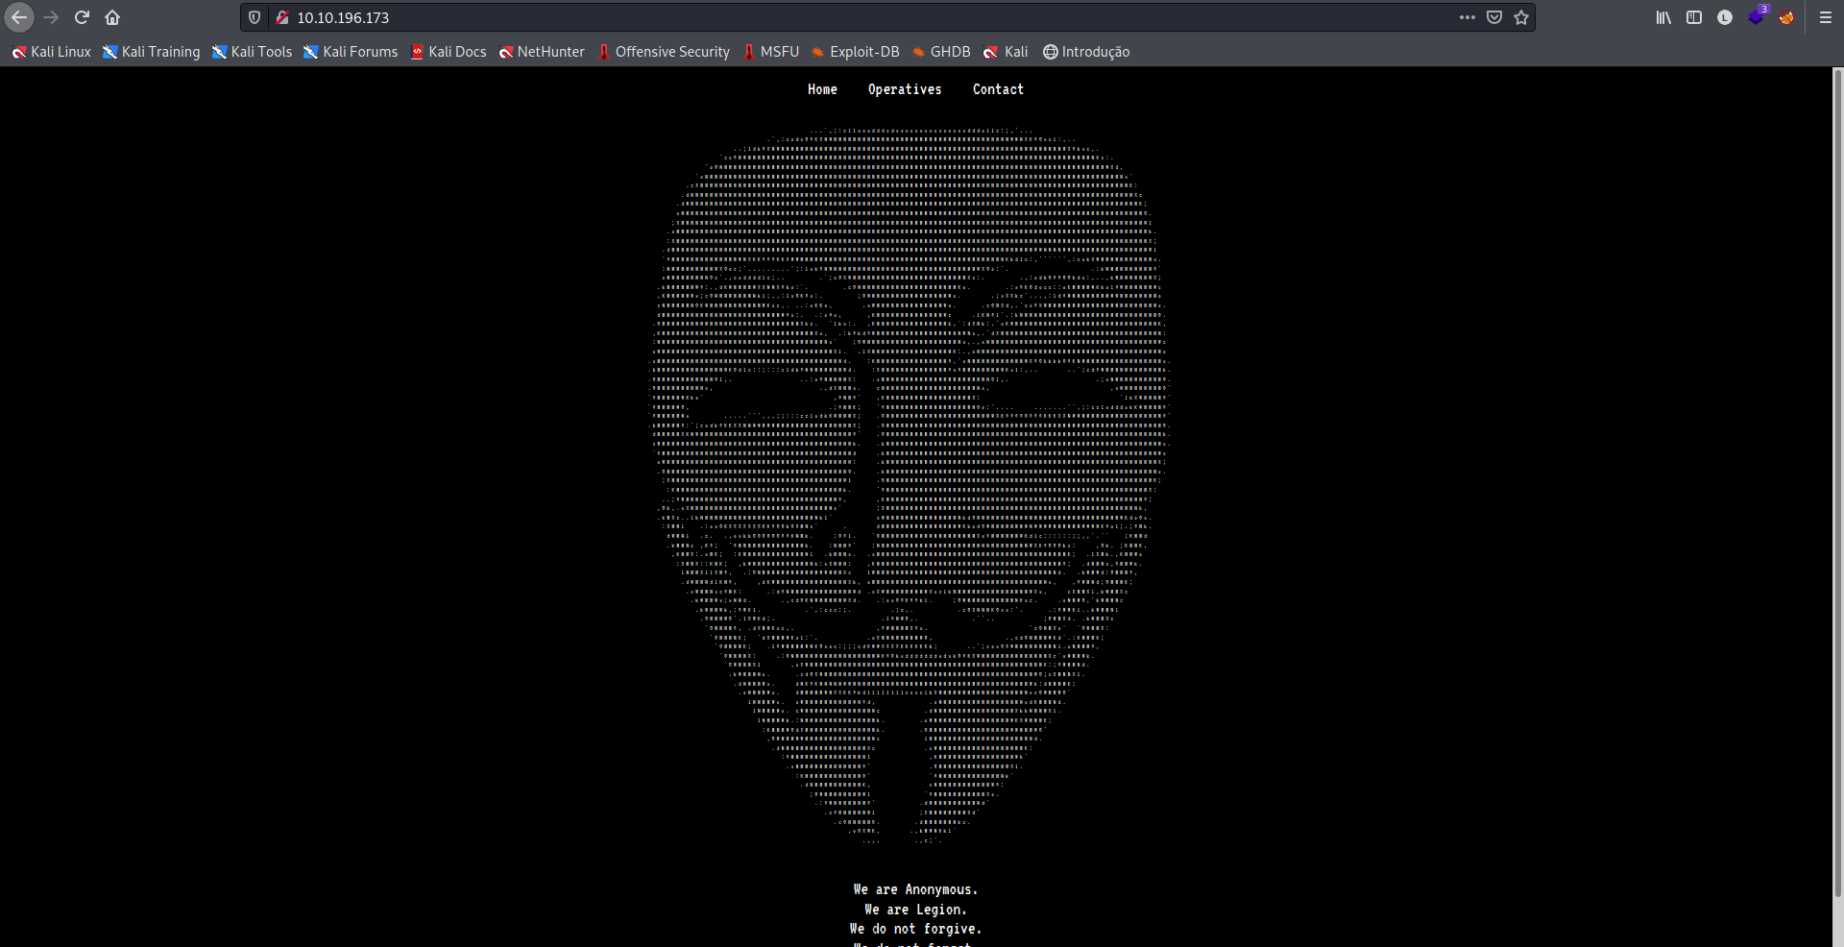
Task: Bookmark this page with star icon
Action: tap(1521, 17)
